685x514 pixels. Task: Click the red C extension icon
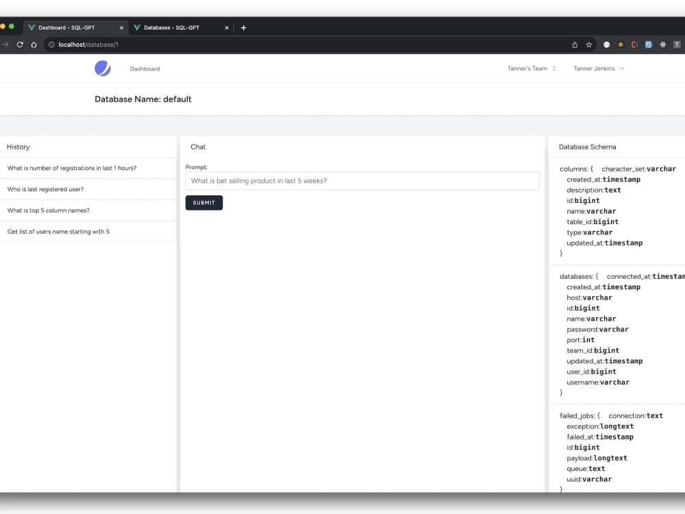634,44
